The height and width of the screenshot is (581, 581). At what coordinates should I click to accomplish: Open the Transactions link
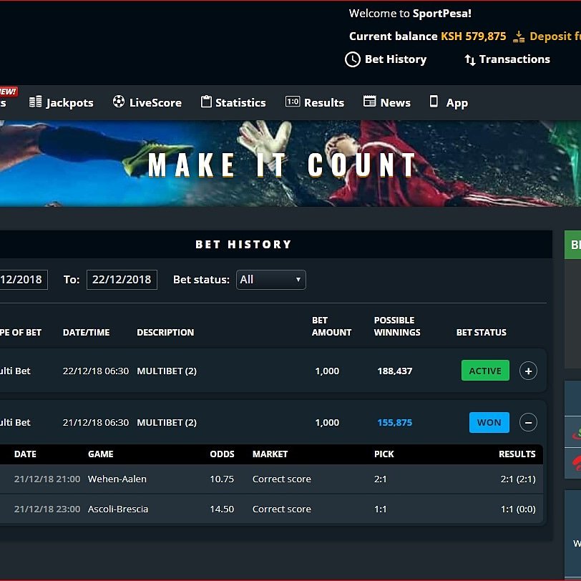tap(507, 59)
